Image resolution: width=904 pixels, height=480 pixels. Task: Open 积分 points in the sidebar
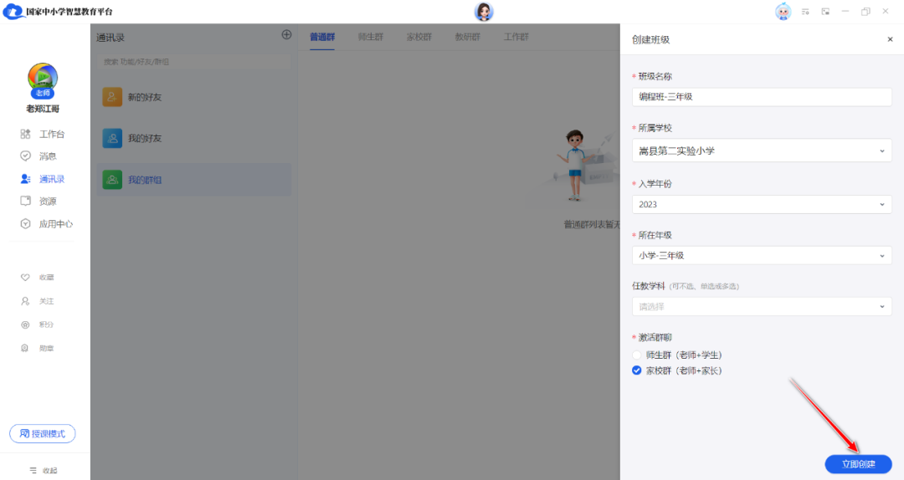pos(39,324)
